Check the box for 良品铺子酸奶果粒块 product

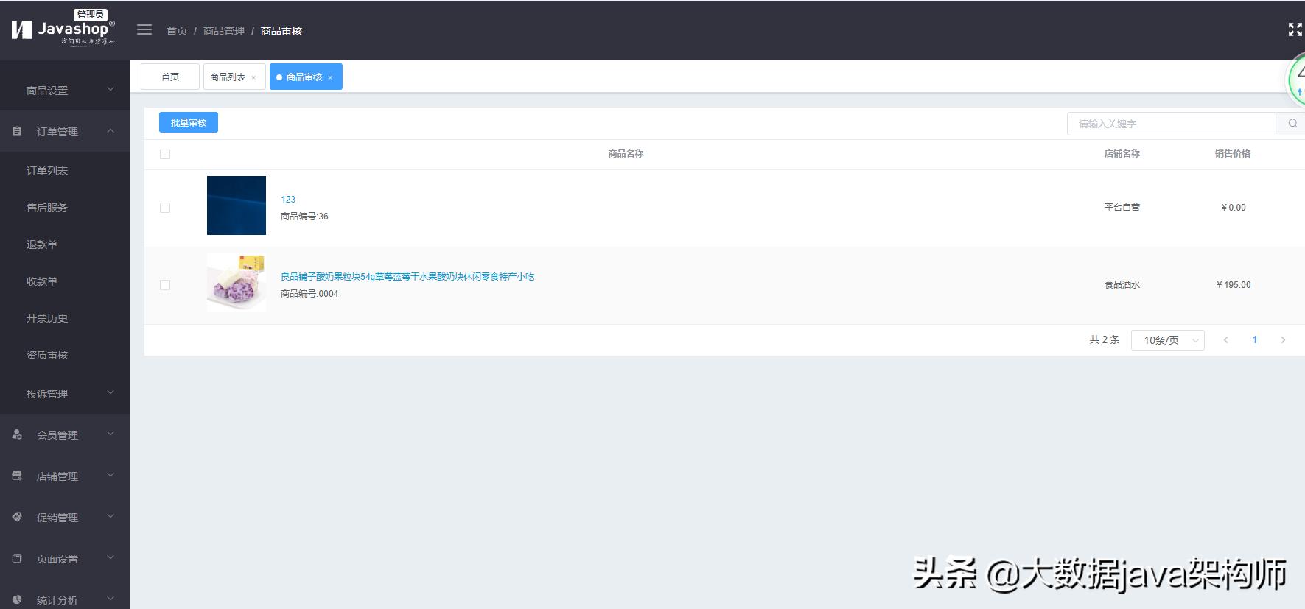(165, 285)
